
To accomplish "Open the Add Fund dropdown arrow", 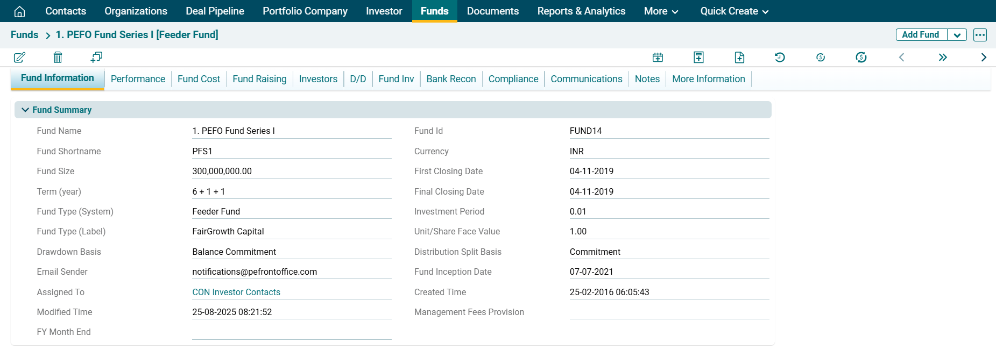I will tap(957, 35).
